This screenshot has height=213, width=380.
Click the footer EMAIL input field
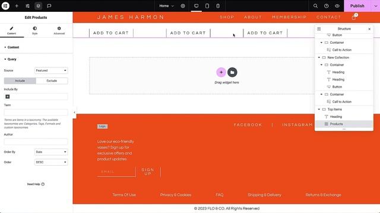click(116, 172)
